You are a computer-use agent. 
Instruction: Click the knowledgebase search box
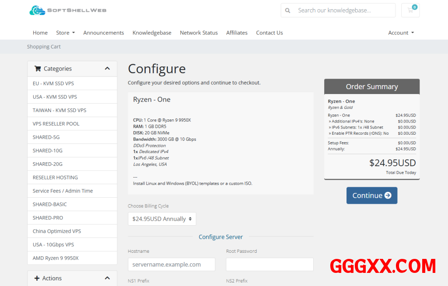point(343,10)
